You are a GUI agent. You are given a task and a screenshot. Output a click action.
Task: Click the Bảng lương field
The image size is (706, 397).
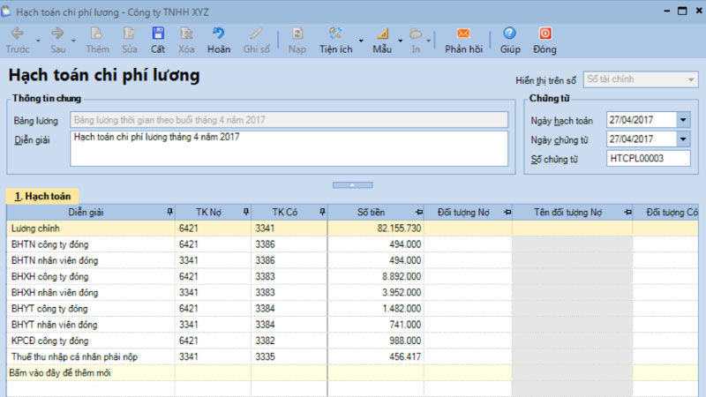(289, 120)
